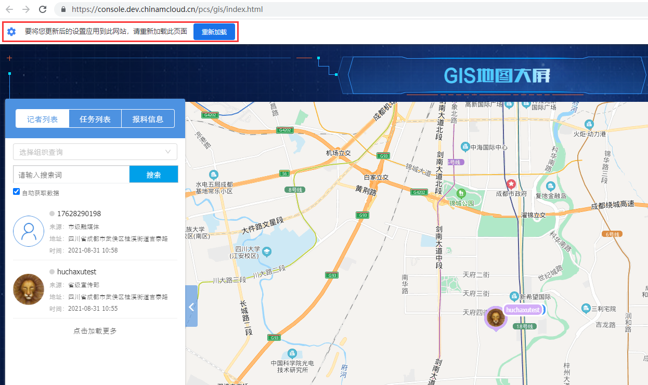The width and height of the screenshot is (648, 385).
Task: Click the 搜索 search button
Action: point(153,175)
